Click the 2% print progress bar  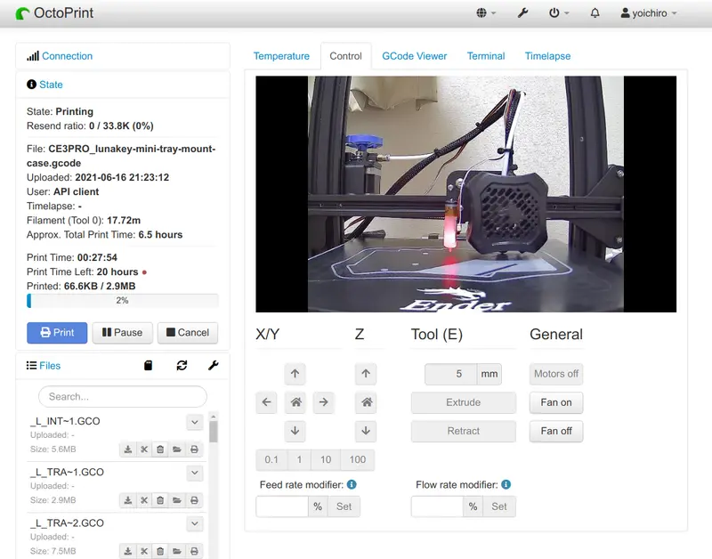[x=123, y=301]
